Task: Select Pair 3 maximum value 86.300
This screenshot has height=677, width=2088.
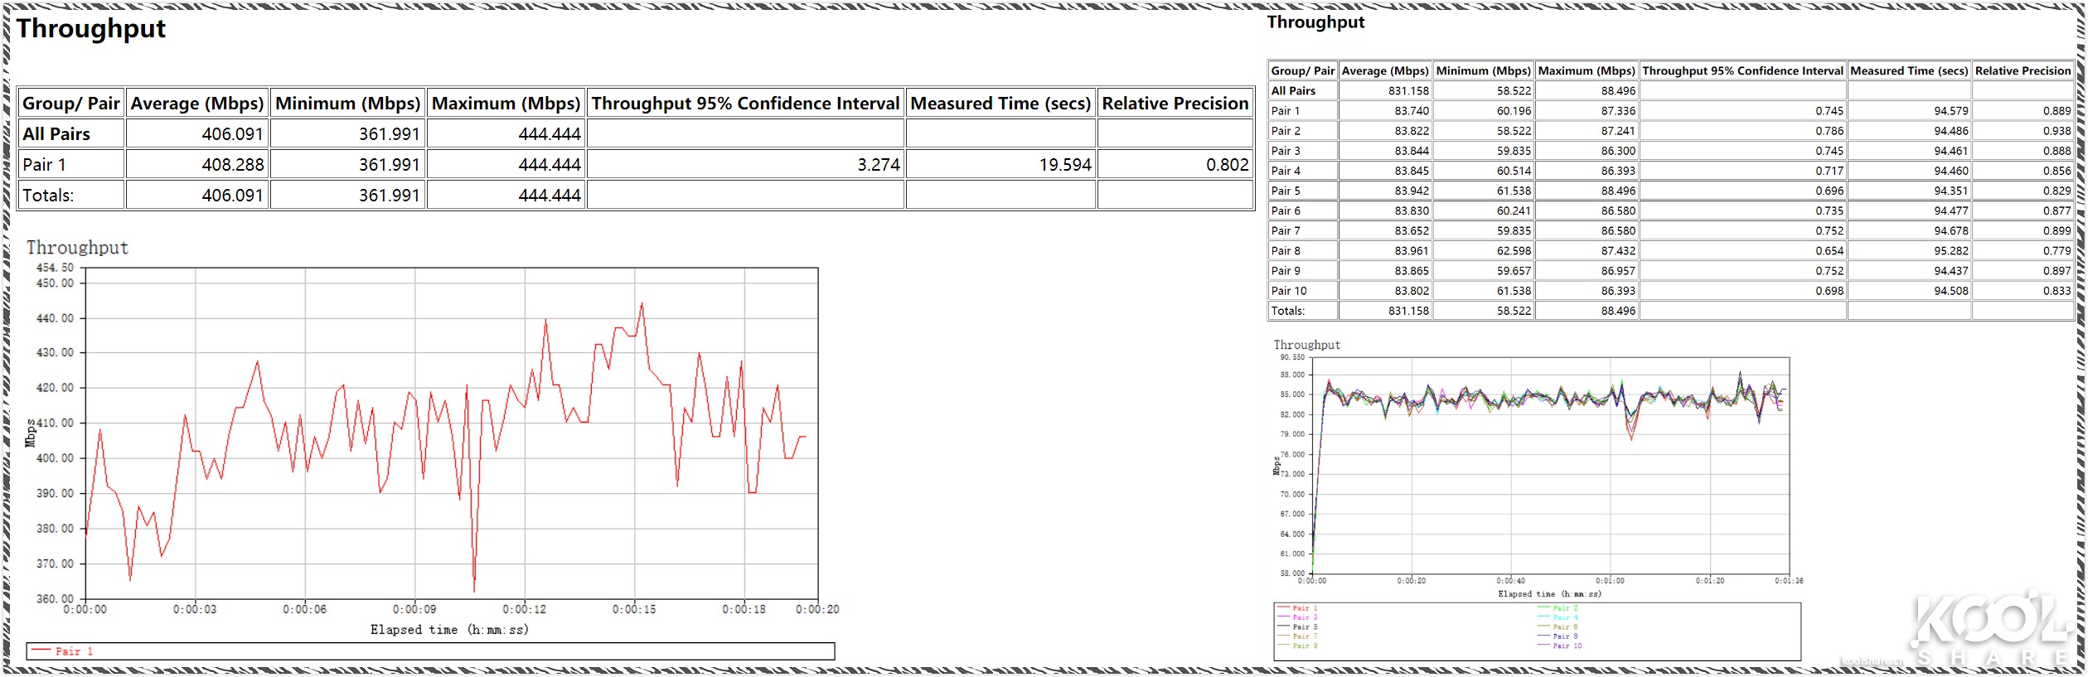Action: 1618,151
